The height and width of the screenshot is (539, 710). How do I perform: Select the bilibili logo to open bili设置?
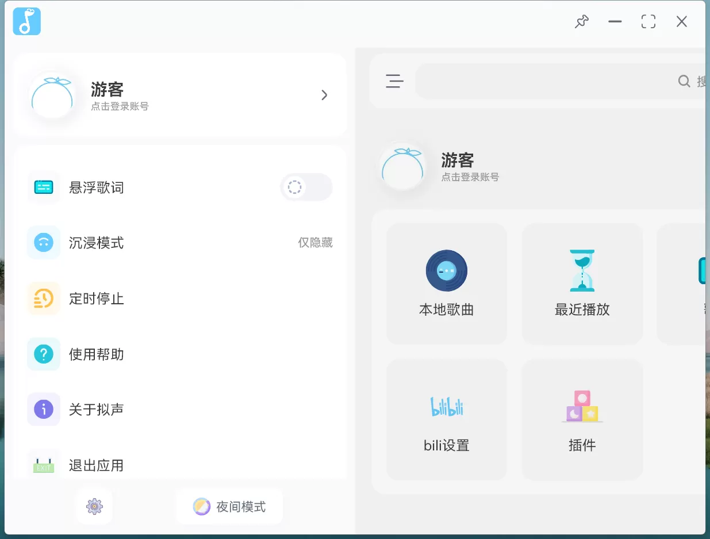[447, 406]
